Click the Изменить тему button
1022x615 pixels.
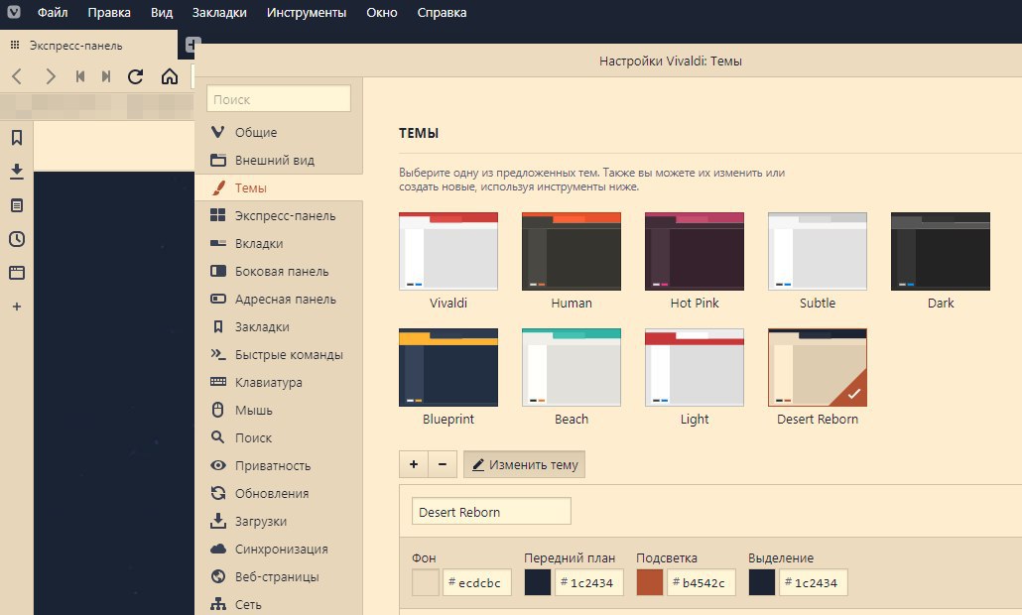(x=524, y=464)
